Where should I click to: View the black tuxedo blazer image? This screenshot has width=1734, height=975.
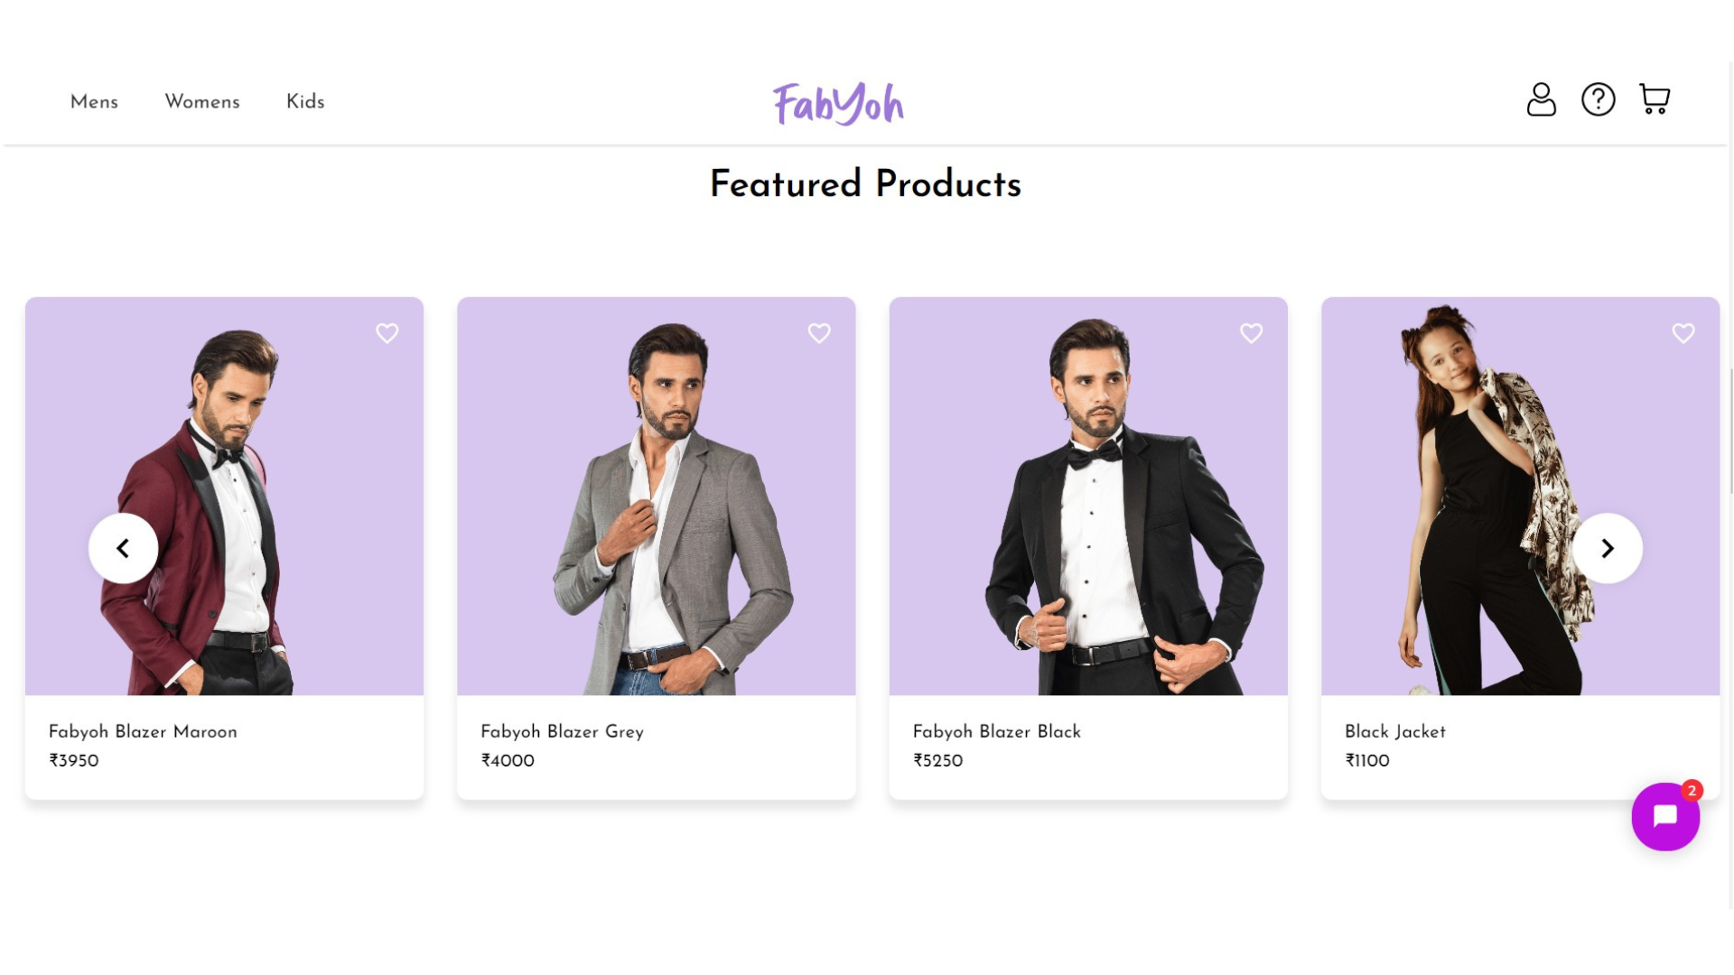(x=1088, y=497)
